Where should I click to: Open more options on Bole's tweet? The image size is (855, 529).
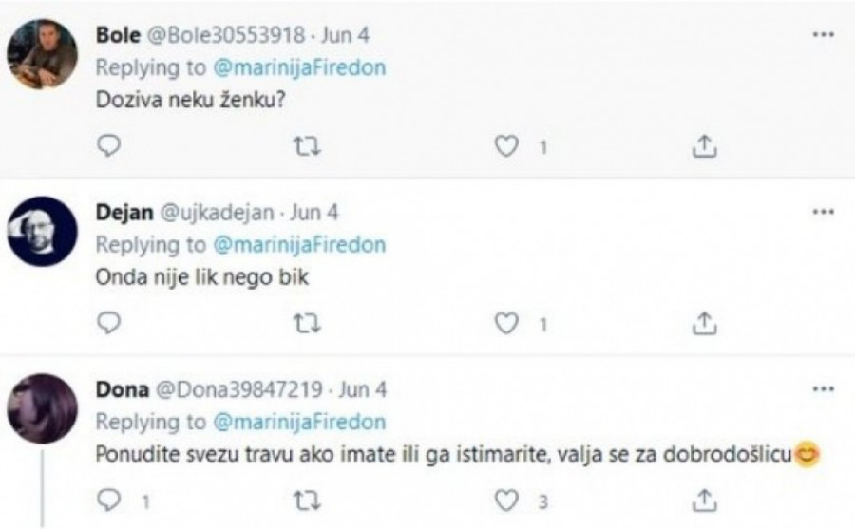click(x=823, y=34)
